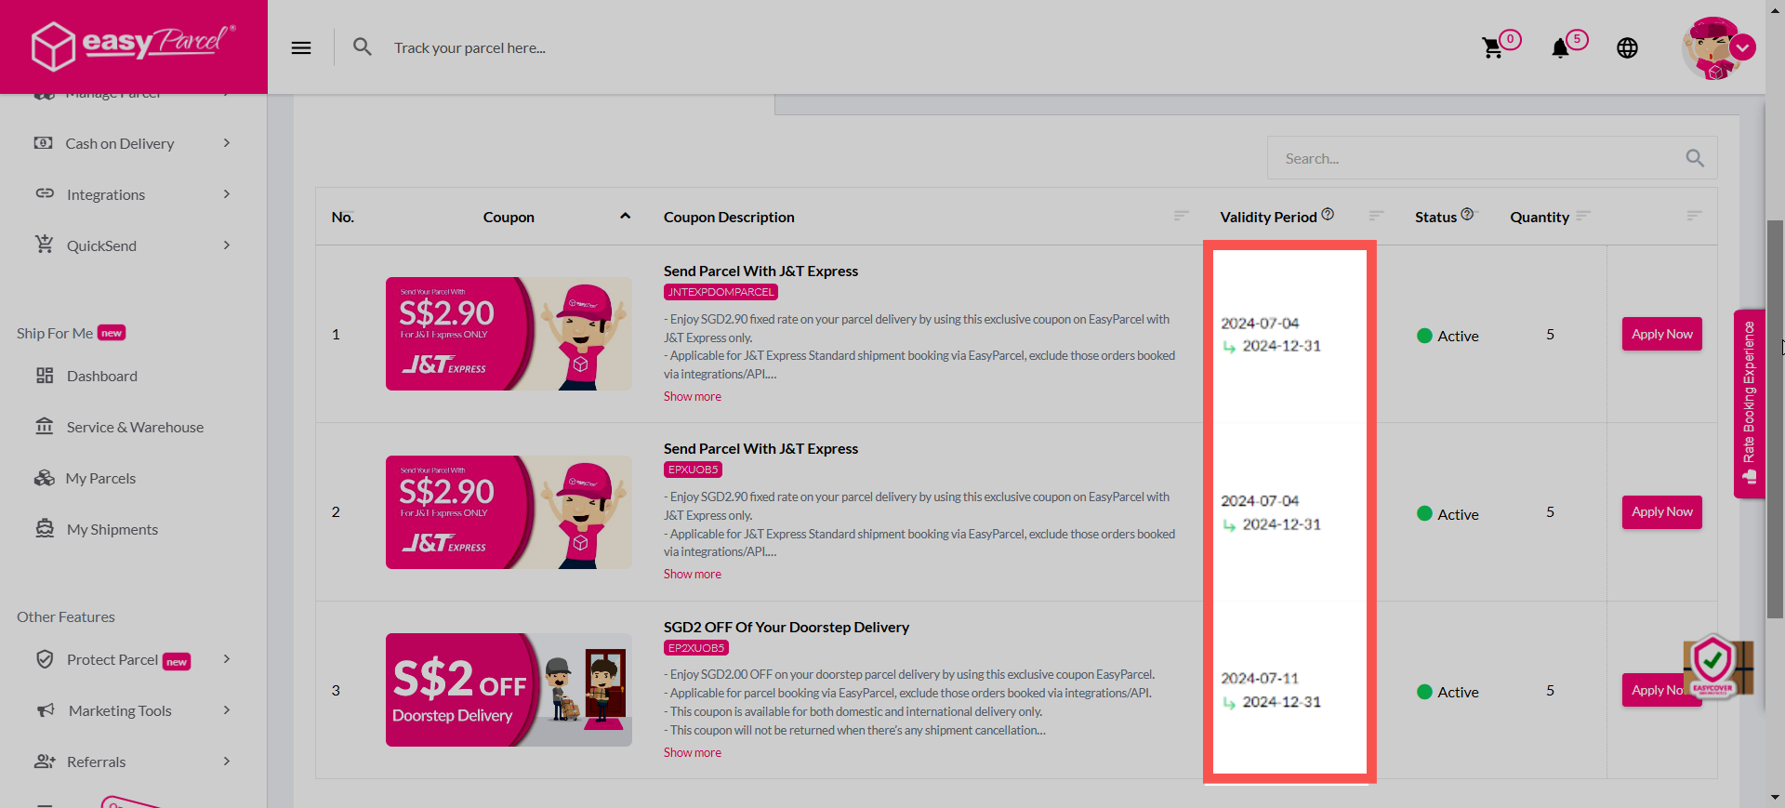This screenshot has height=808, width=1785.
Task: Apply the JNTEXPDOMPARCEL coupon now
Action: pyautogui.click(x=1662, y=334)
